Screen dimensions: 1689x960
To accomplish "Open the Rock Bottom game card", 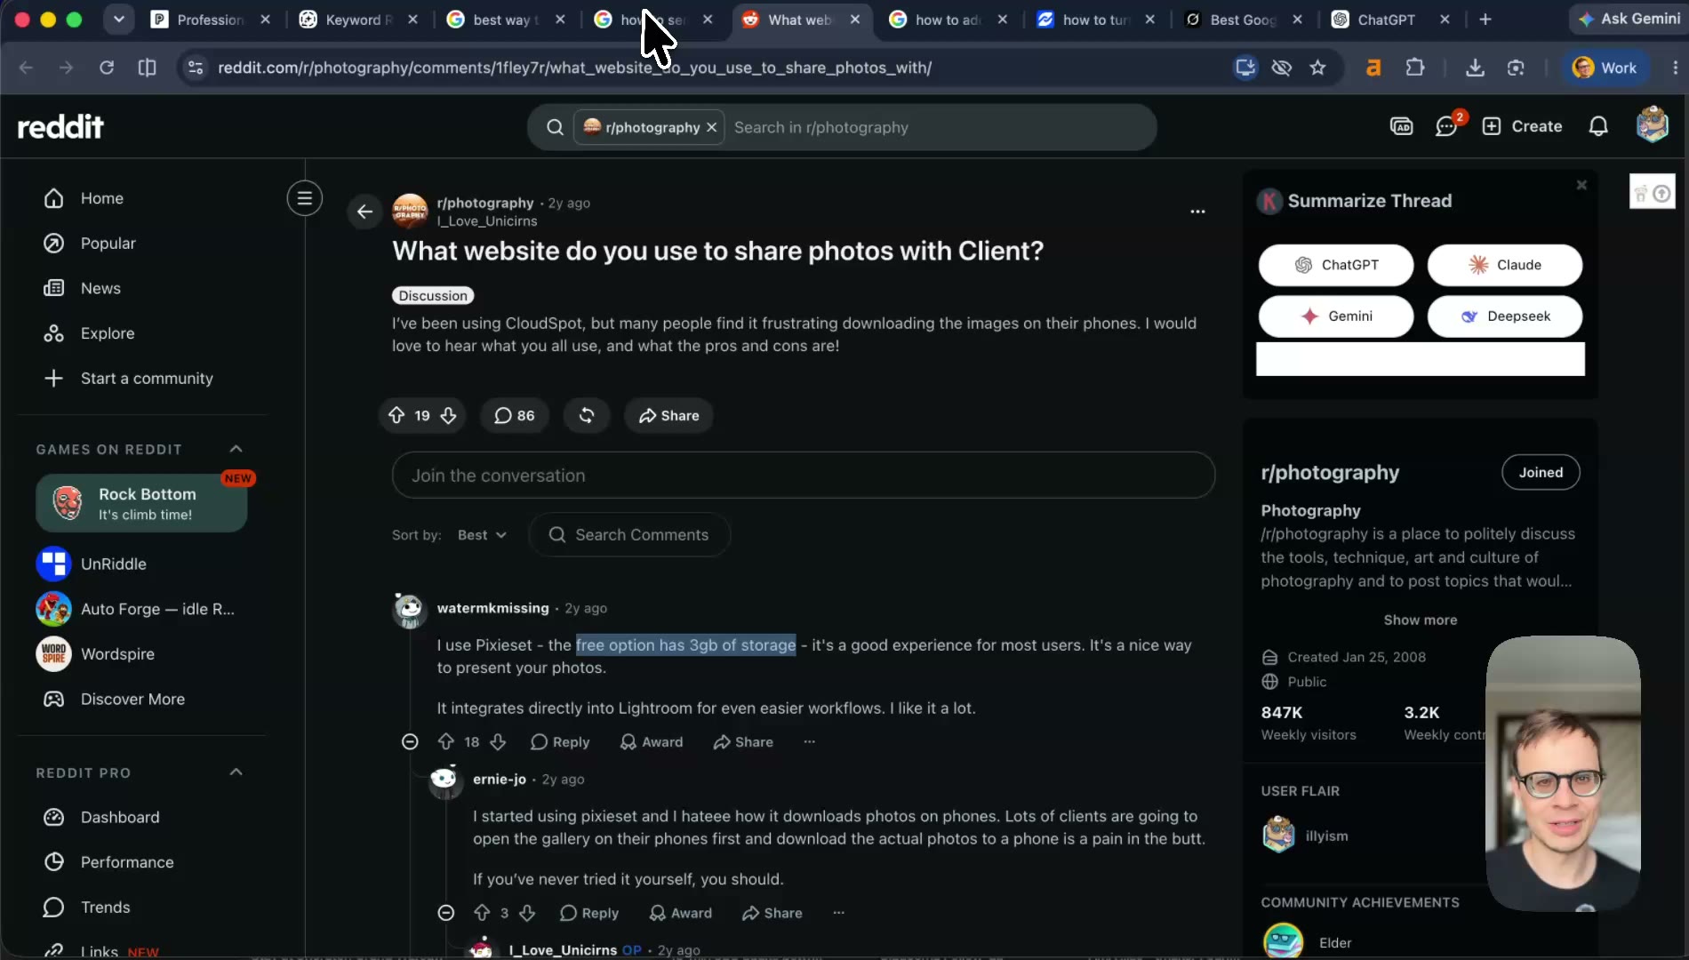I will point(141,503).
